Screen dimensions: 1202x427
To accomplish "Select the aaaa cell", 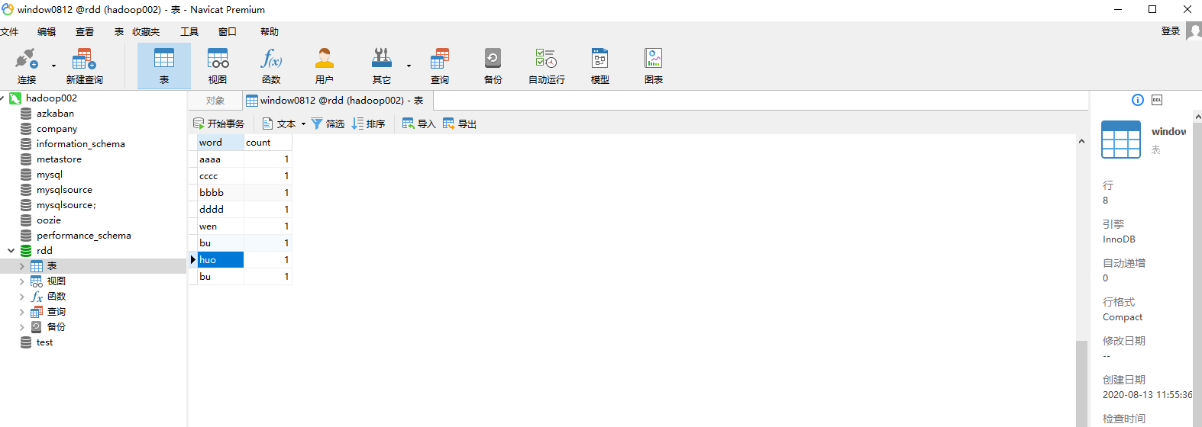I will click(221, 159).
